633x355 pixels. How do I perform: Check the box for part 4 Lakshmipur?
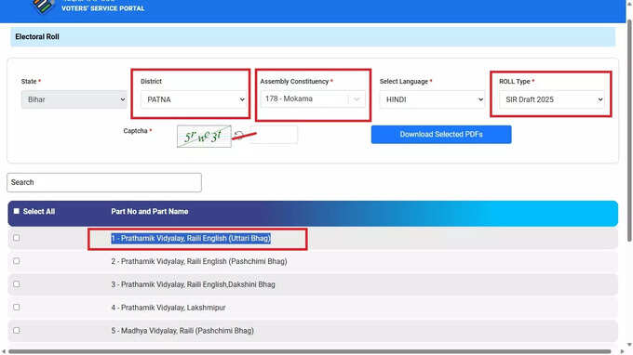click(16, 307)
